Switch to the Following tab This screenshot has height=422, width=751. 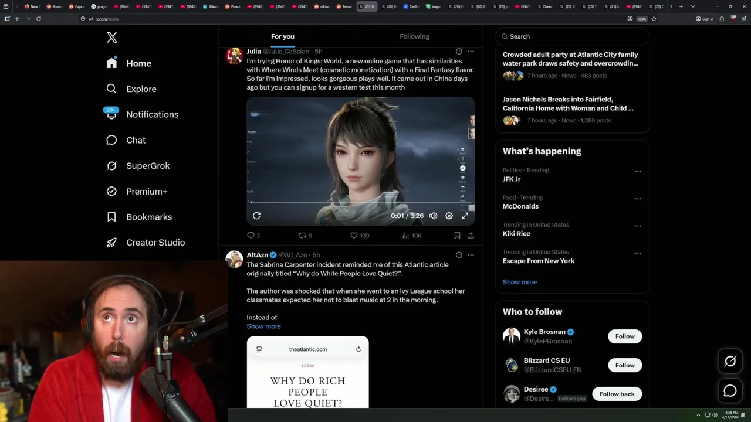click(x=414, y=36)
